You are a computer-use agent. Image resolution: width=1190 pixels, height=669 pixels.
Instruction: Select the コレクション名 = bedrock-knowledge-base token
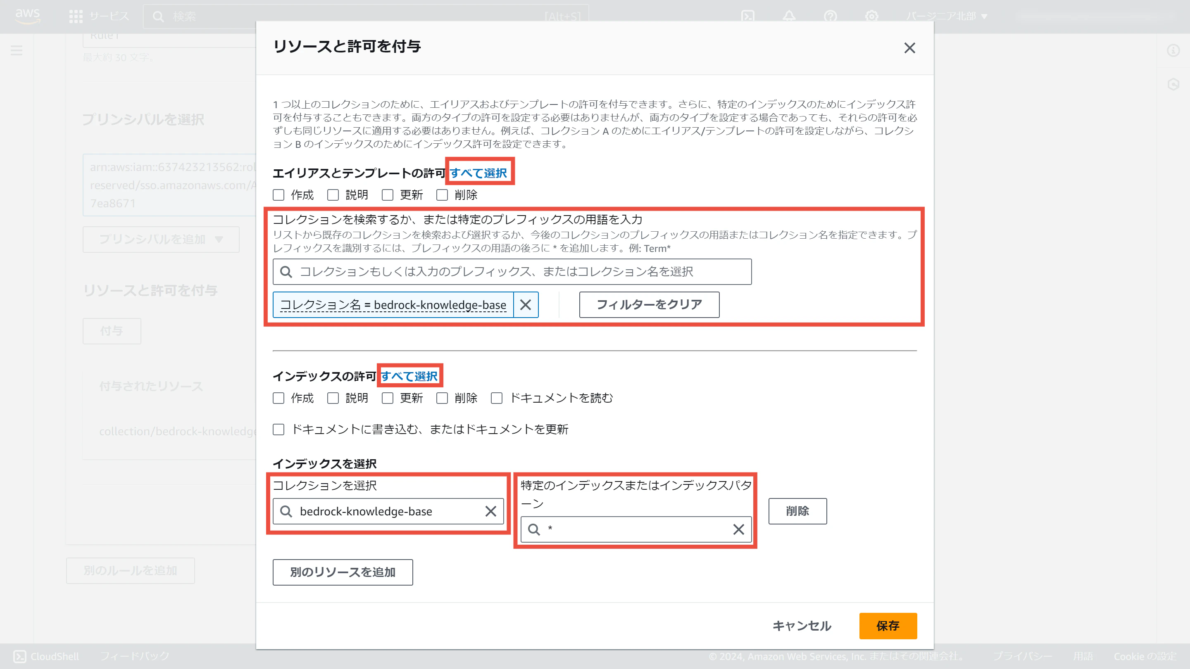point(393,305)
